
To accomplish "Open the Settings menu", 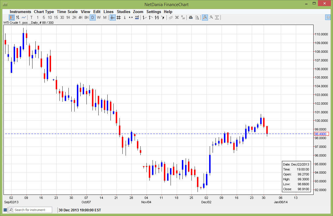I will [x=153, y=12].
